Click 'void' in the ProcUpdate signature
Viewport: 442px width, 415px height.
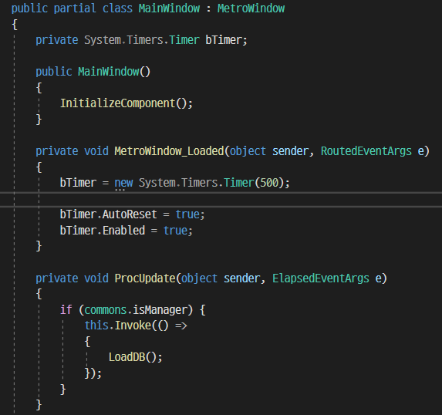(x=96, y=278)
